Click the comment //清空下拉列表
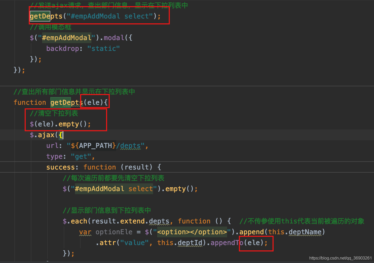Screen dimensions: 374x263 click(54, 113)
